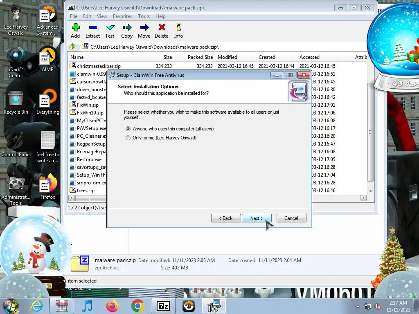Click the Extract toolbar icon
Viewport: 419px width, 314px height.
click(92, 31)
